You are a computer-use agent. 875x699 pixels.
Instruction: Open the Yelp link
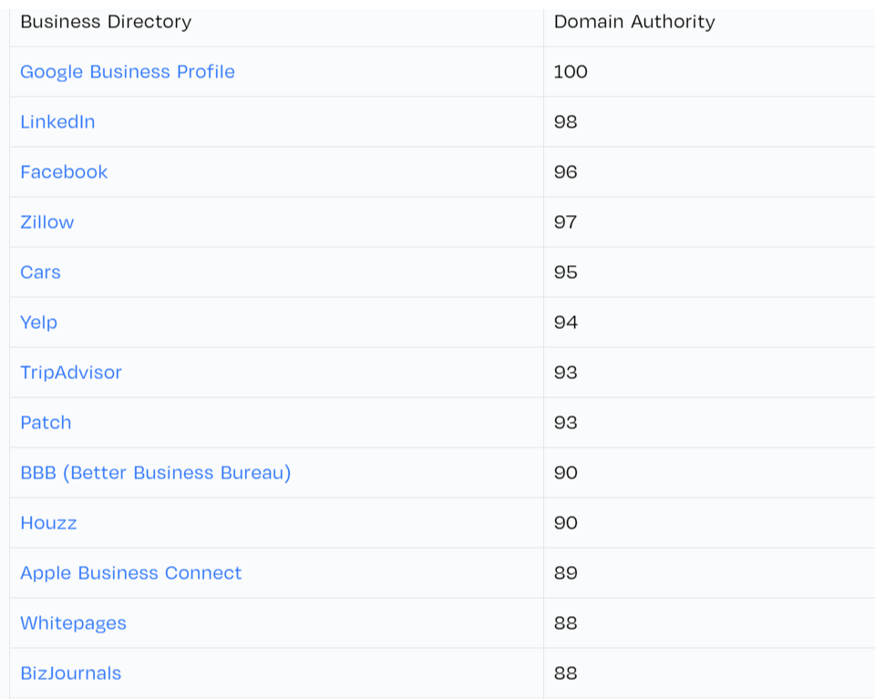click(x=38, y=323)
